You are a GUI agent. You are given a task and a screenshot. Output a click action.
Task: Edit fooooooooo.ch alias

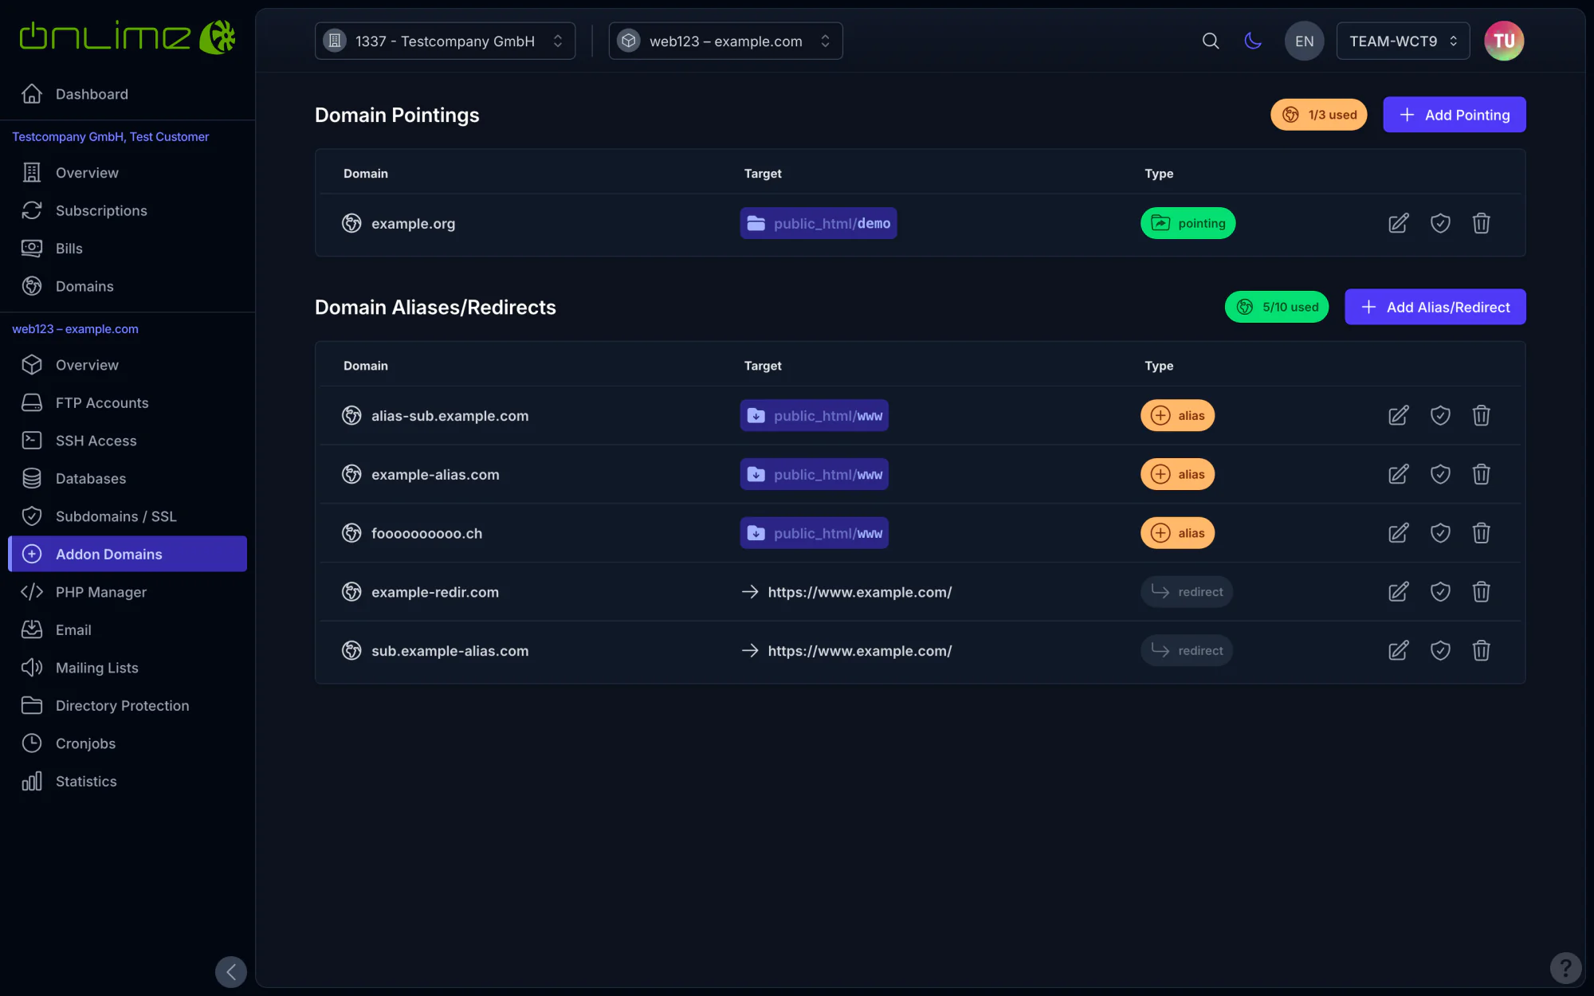coord(1399,533)
